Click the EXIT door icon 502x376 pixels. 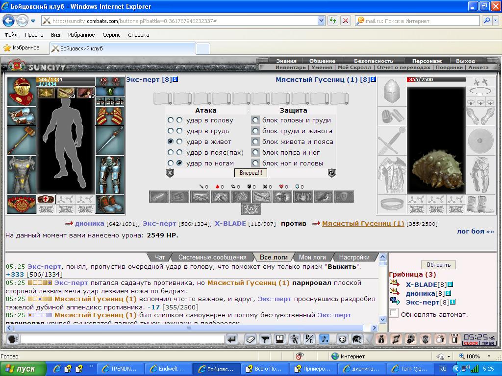coord(454,339)
